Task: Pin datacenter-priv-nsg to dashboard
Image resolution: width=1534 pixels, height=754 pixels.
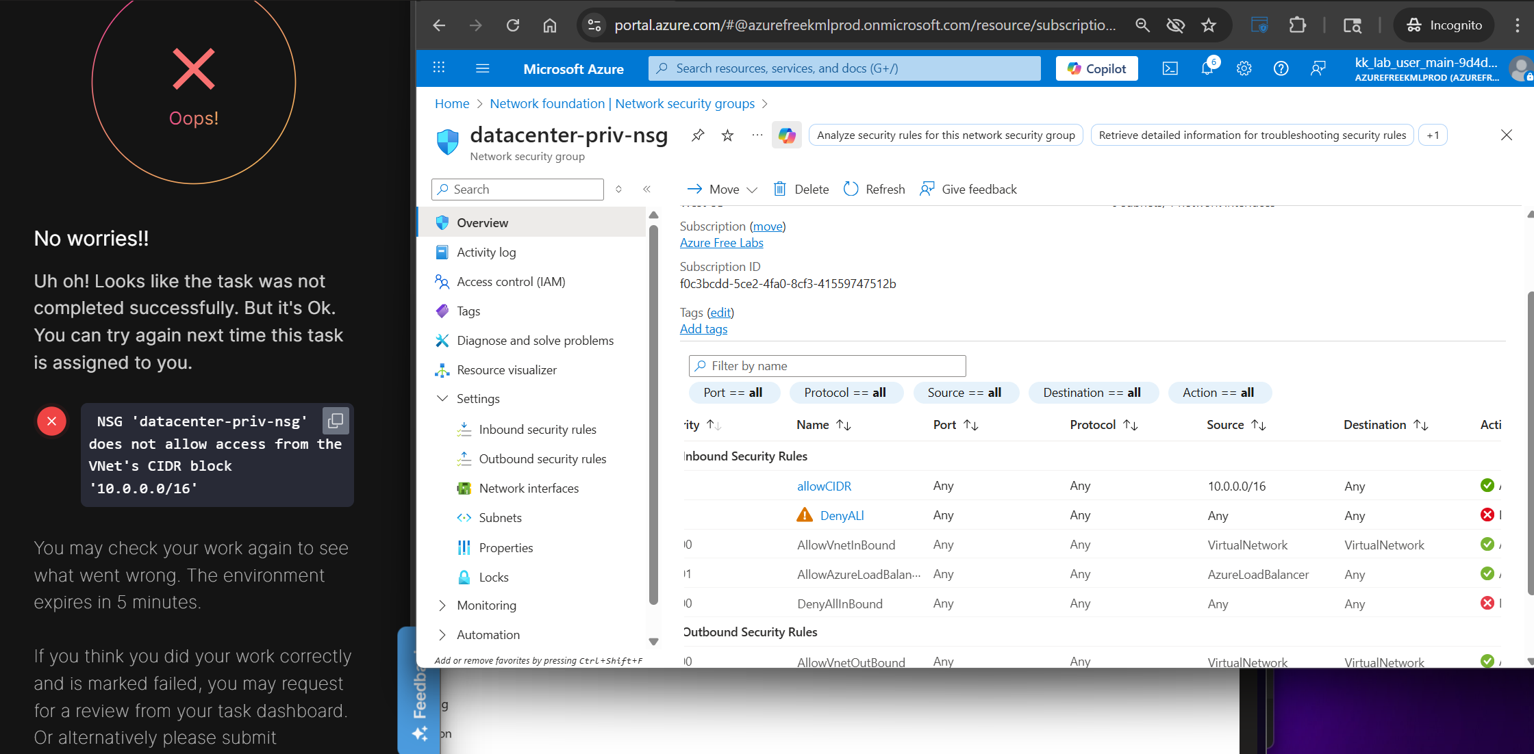Action: [x=698, y=135]
